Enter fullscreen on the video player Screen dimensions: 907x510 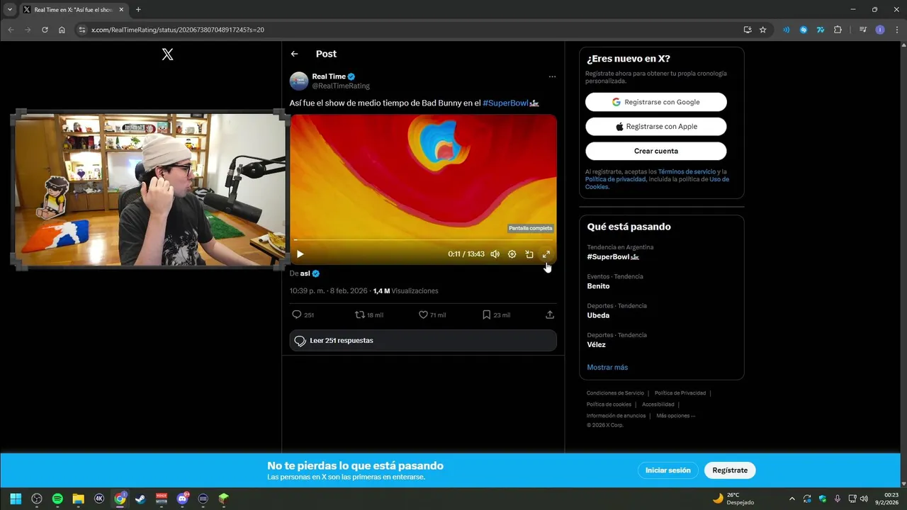coord(546,254)
